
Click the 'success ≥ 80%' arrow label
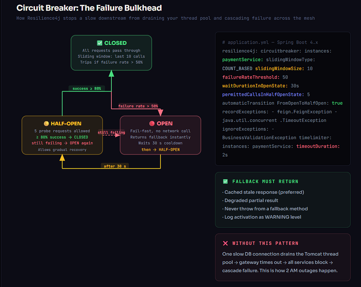(x=87, y=88)
